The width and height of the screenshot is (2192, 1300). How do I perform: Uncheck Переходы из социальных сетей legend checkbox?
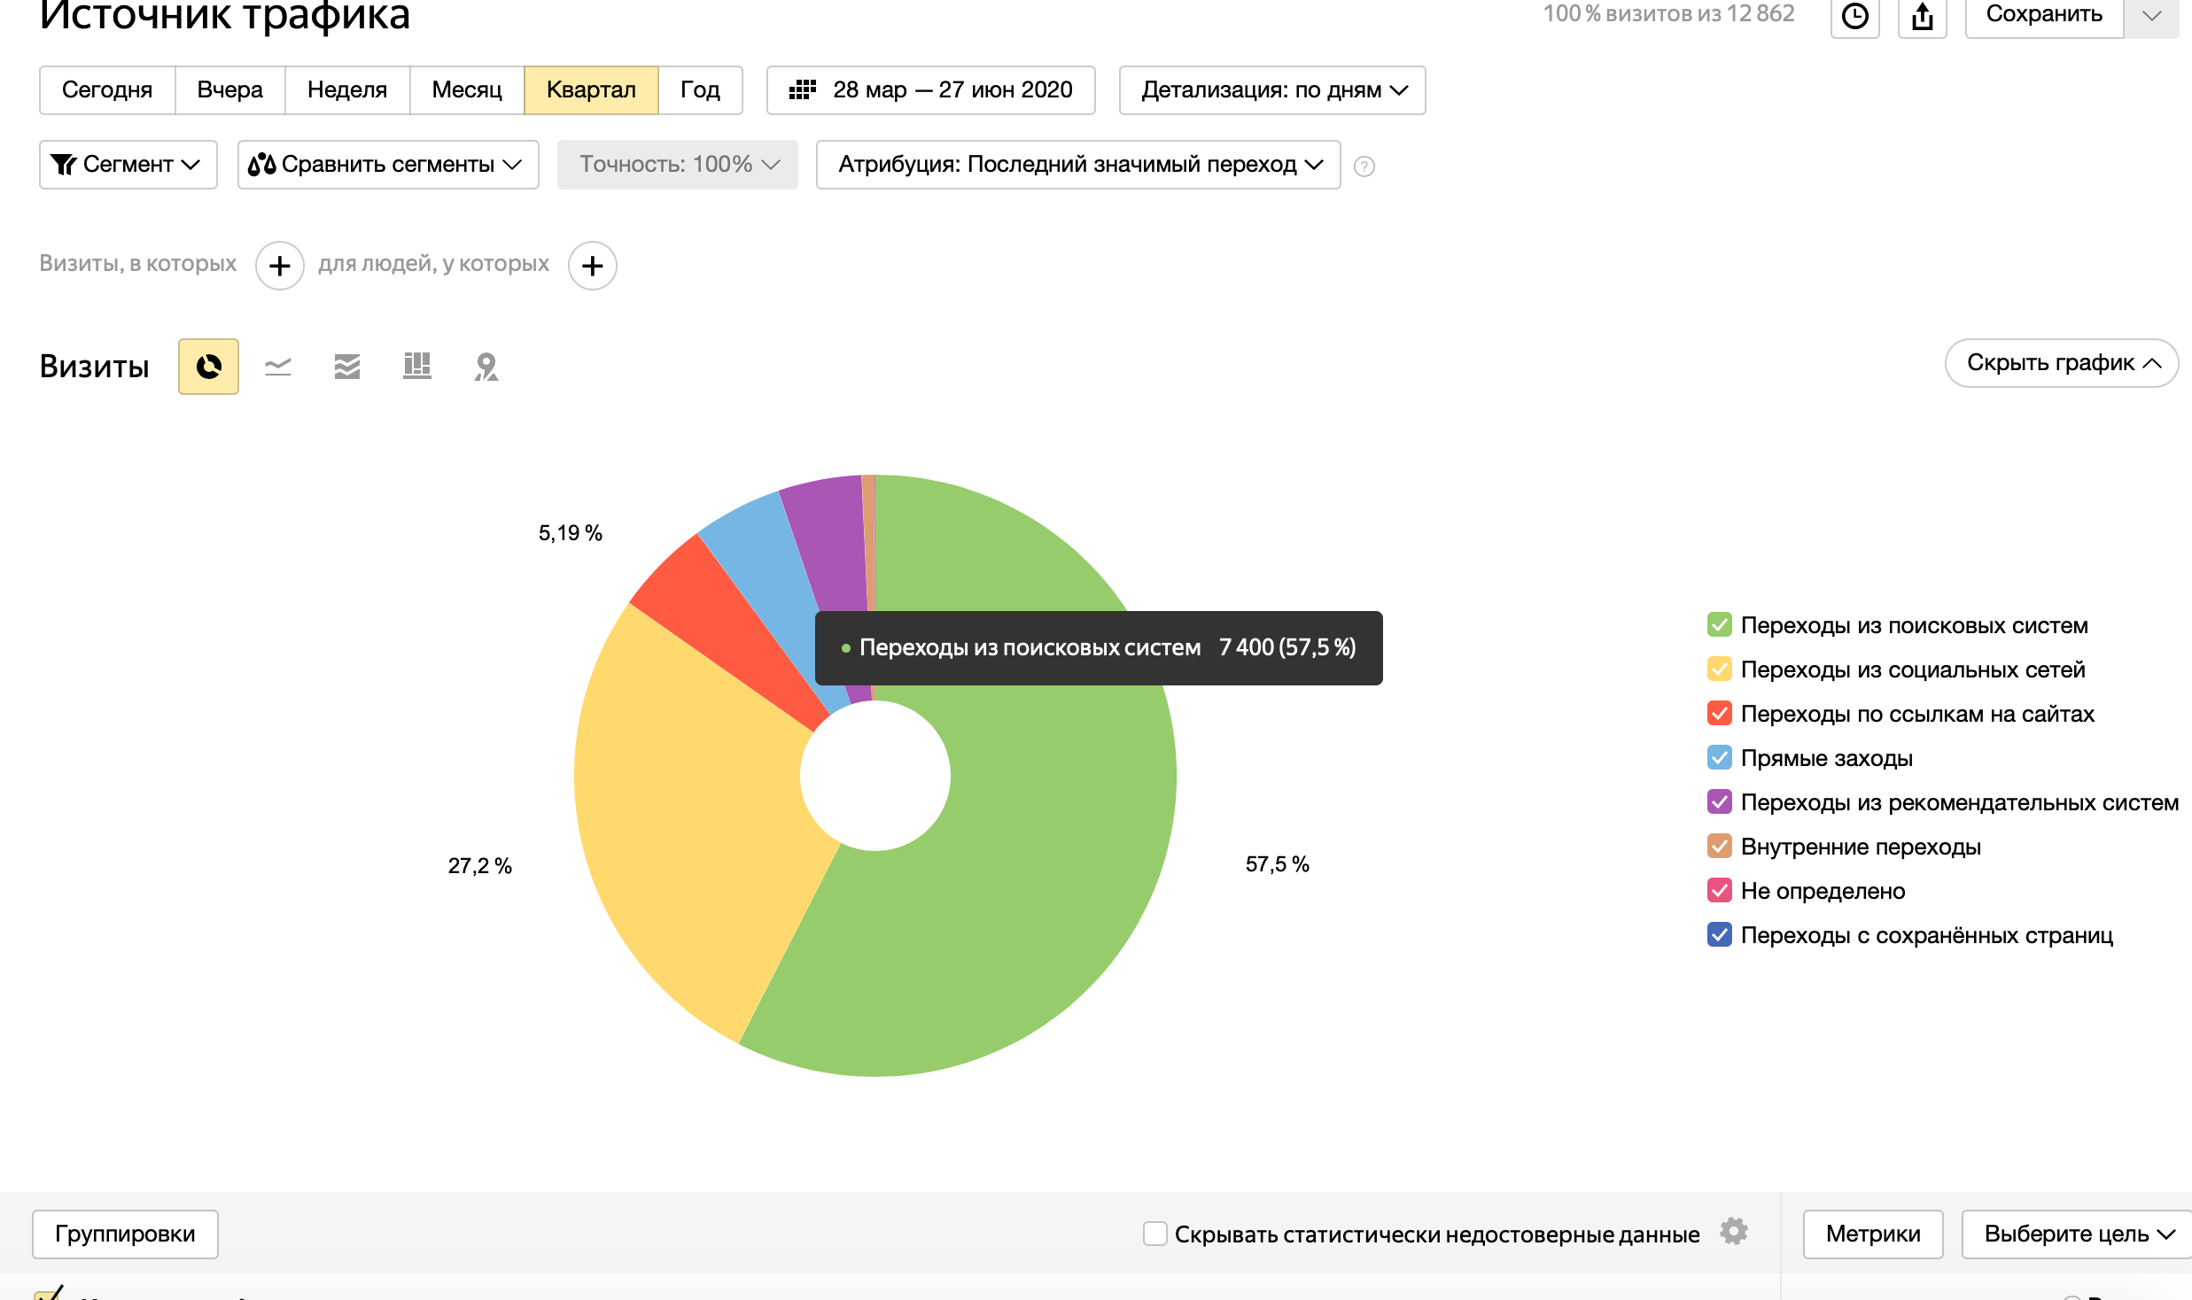pyautogui.click(x=1719, y=669)
